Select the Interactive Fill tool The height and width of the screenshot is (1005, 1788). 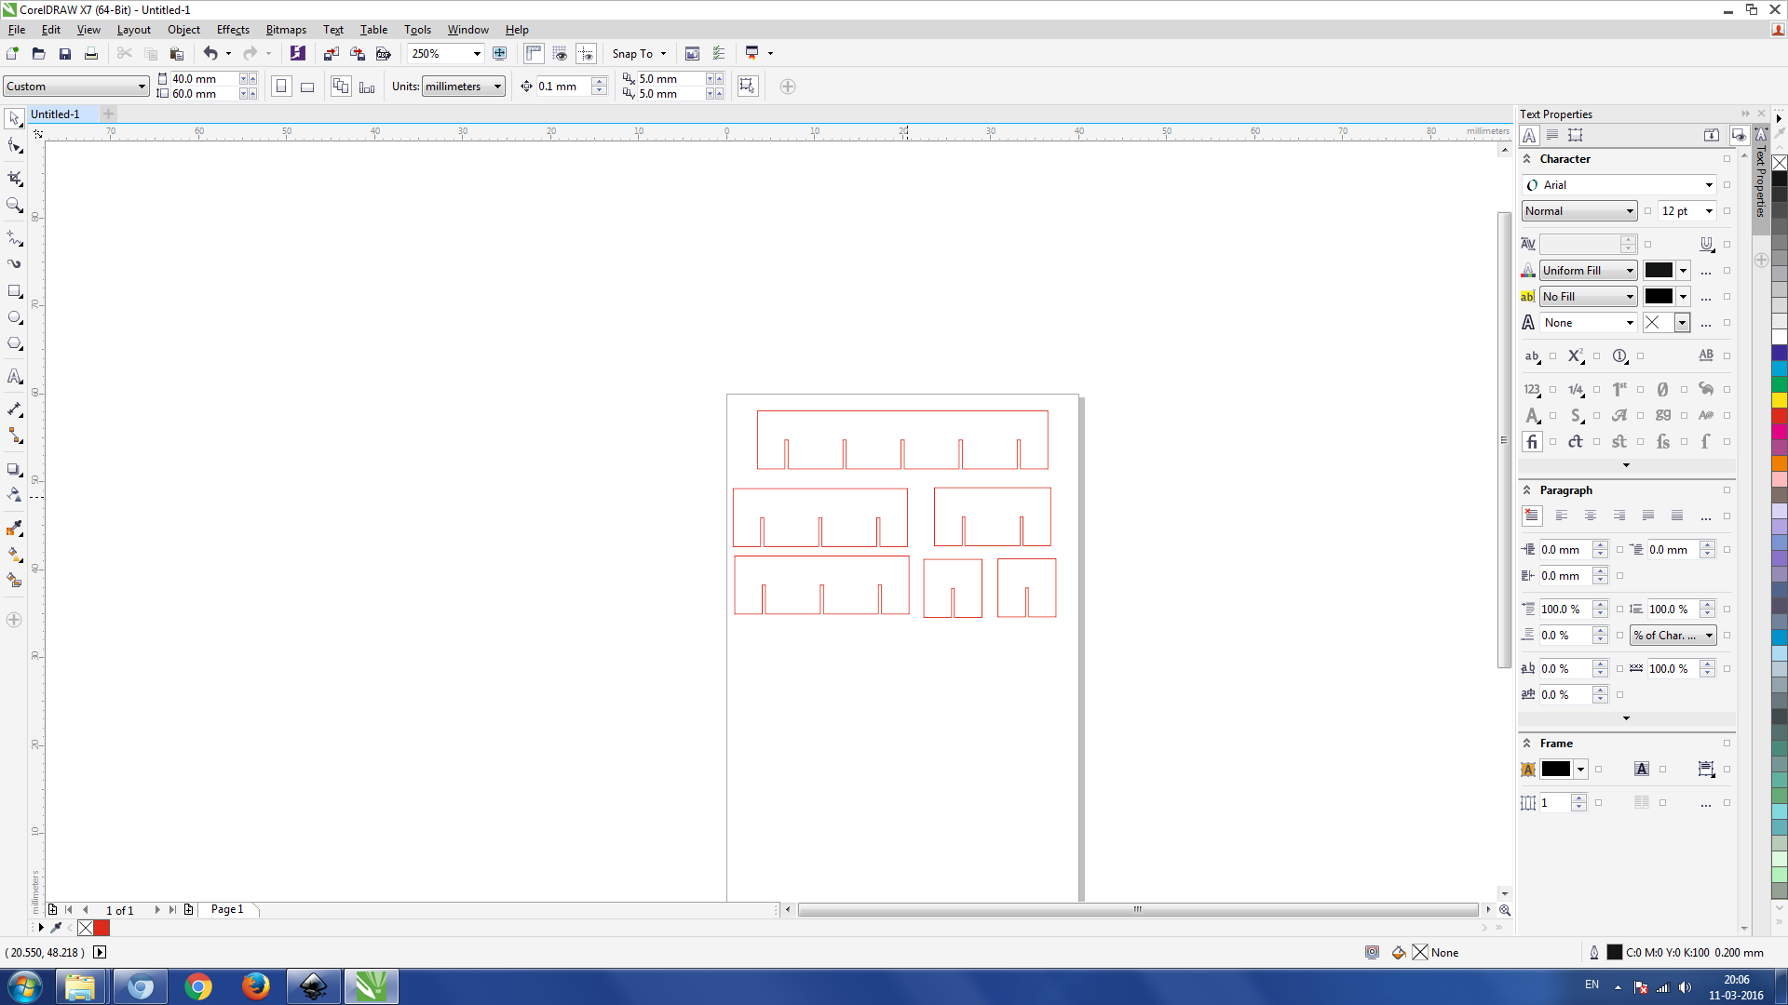point(14,555)
